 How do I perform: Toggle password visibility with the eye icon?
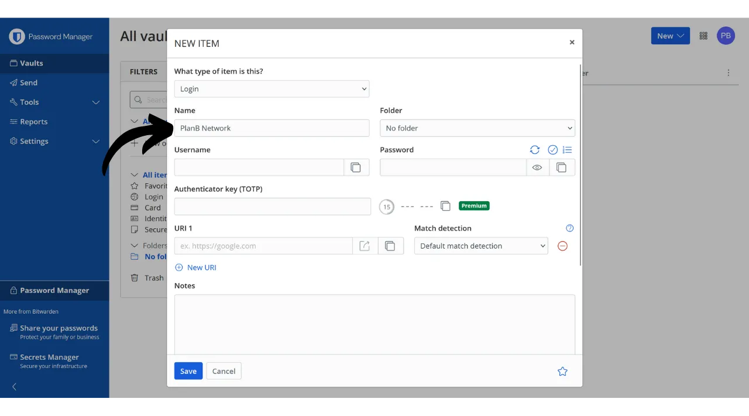pyautogui.click(x=537, y=167)
